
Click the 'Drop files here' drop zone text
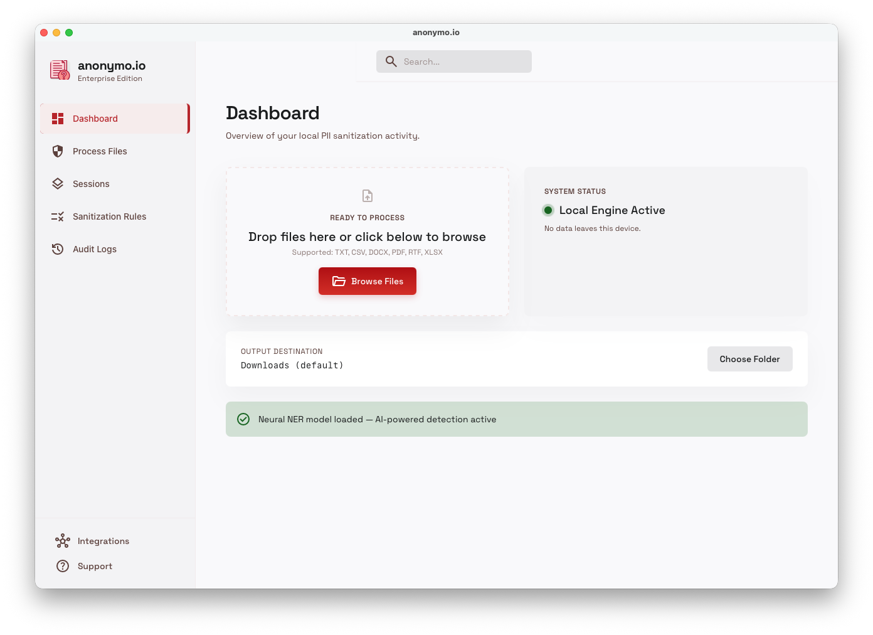[x=368, y=237]
